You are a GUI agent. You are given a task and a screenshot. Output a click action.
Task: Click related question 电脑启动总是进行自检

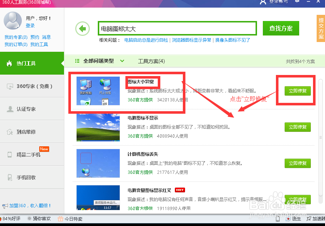click(x=146, y=40)
